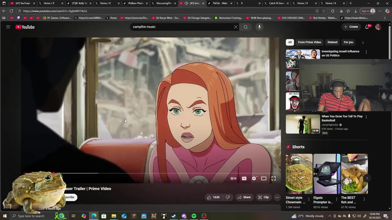Image resolution: width=392 pixels, height=220 pixels.
Task: Open the AlonzoJust Chatting bookmark
Action: (x=228, y=18)
